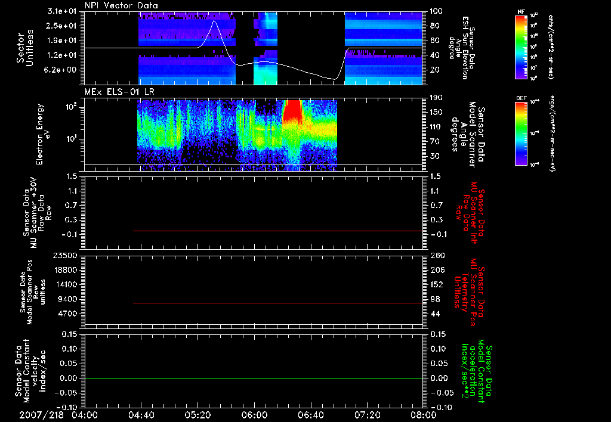Select the "NPI Vector Data" panel title
The height and width of the screenshot is (422, 611).
click(x=121, y=5)
